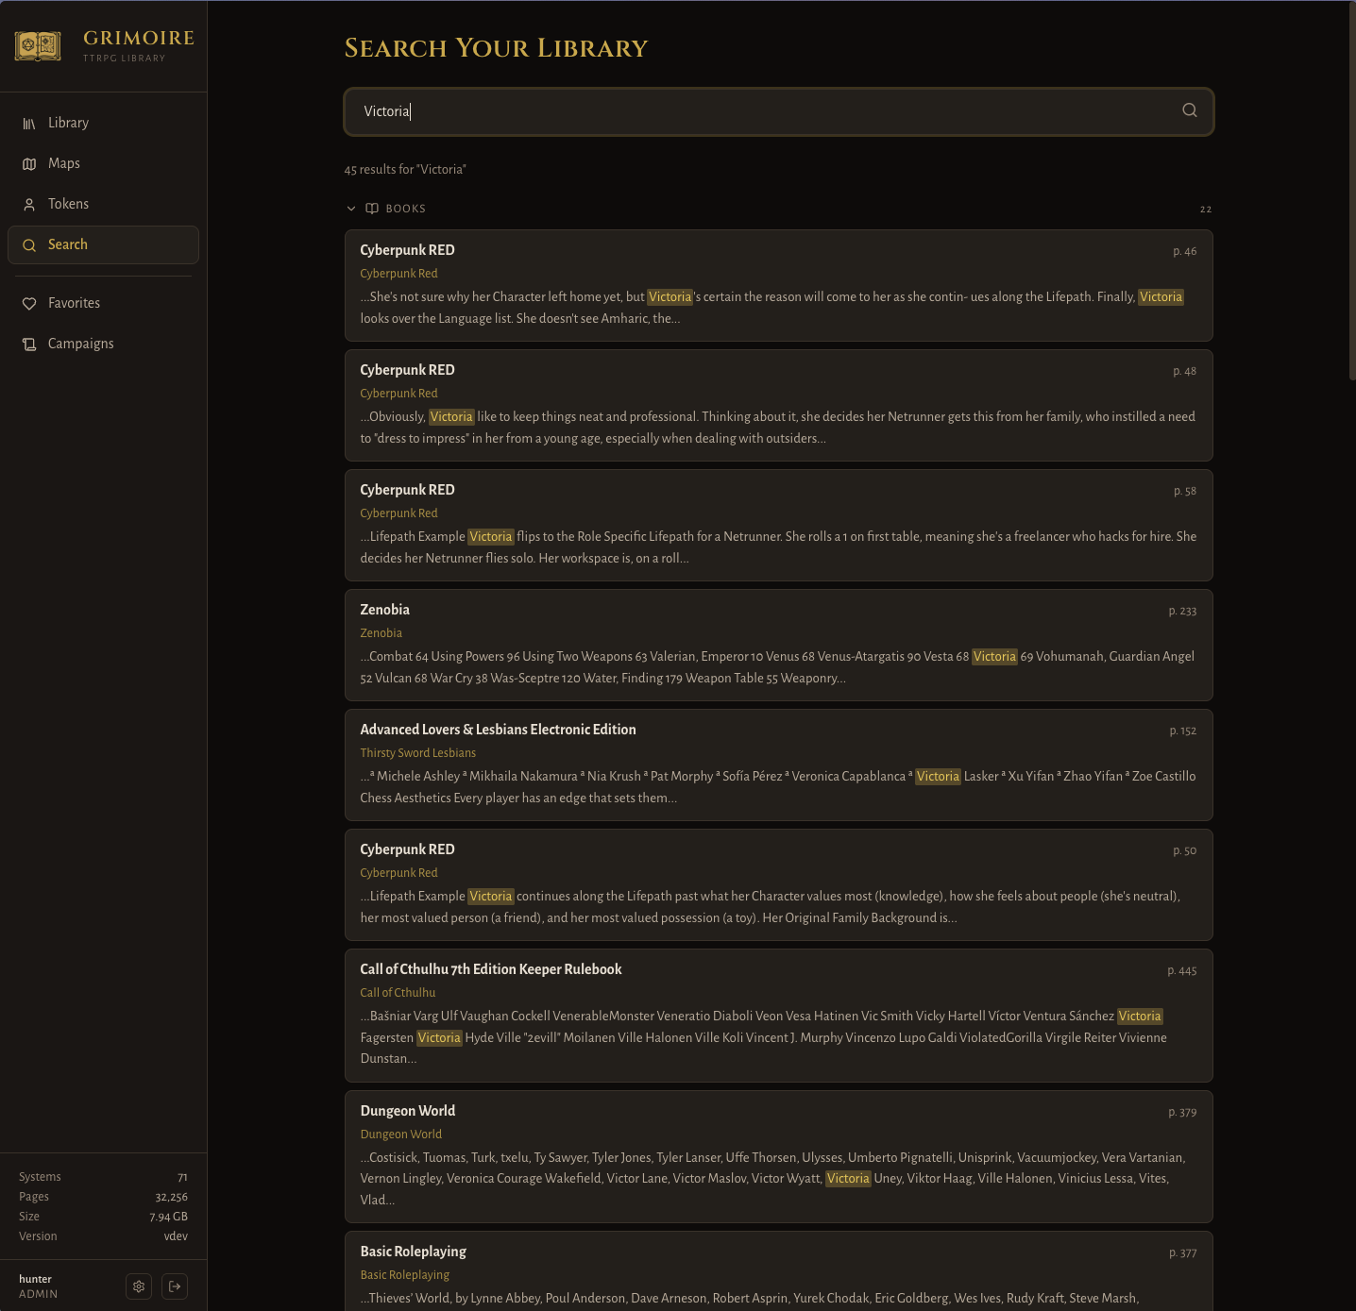Click the Systems count 71
The height and width of the screenshot is (1311, 1356).
[x=182, y=1177]
